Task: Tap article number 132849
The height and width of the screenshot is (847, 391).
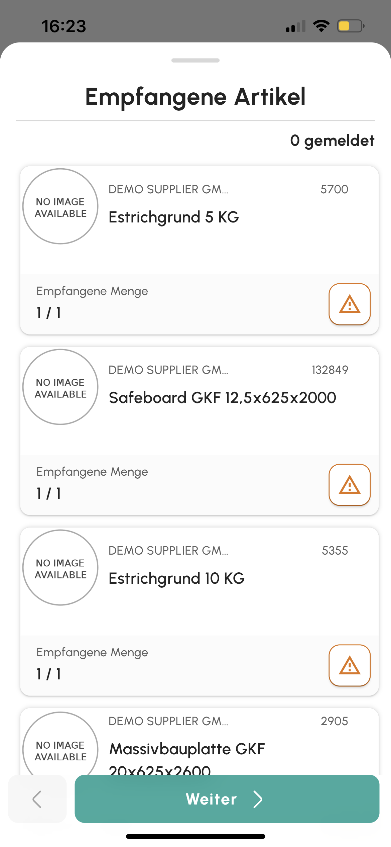Action: pyautogui.click(x=330, y=370)
